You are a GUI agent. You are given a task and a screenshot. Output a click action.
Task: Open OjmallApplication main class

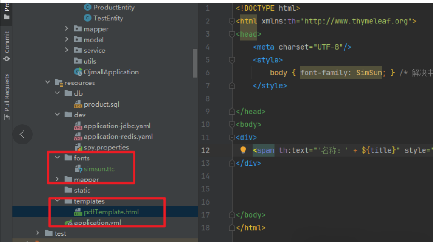pyautogui.click(x=111, y=72)
